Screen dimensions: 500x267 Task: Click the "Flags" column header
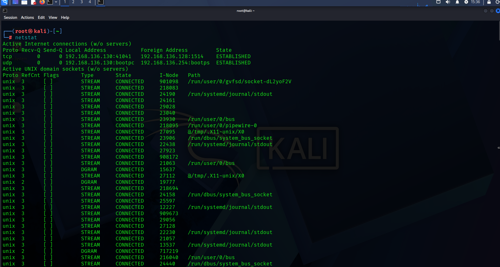click(x=51, y=75)
